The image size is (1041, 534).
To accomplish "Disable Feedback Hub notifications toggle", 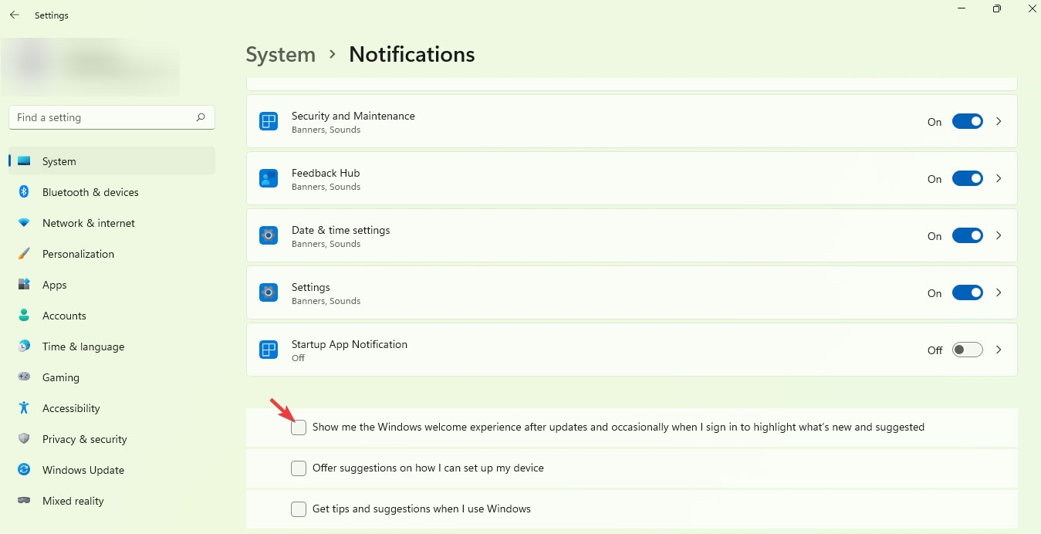I will coord(967,178).
